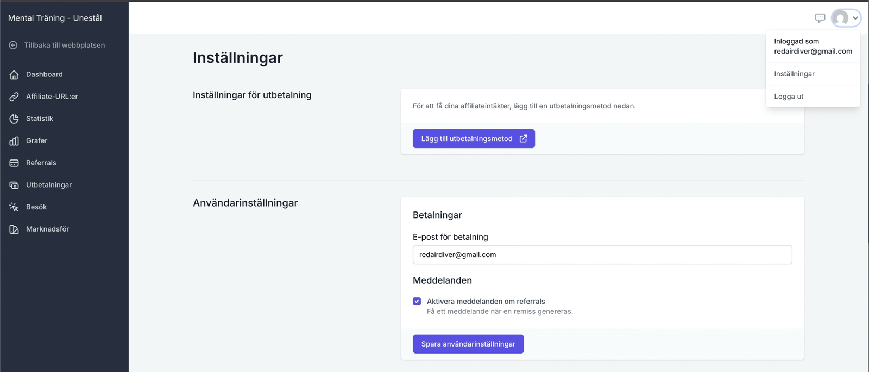Viewport: 869px width, 372px height.
Task: Open the chat bubble icon in header
Action: click(x=820, y=18)
